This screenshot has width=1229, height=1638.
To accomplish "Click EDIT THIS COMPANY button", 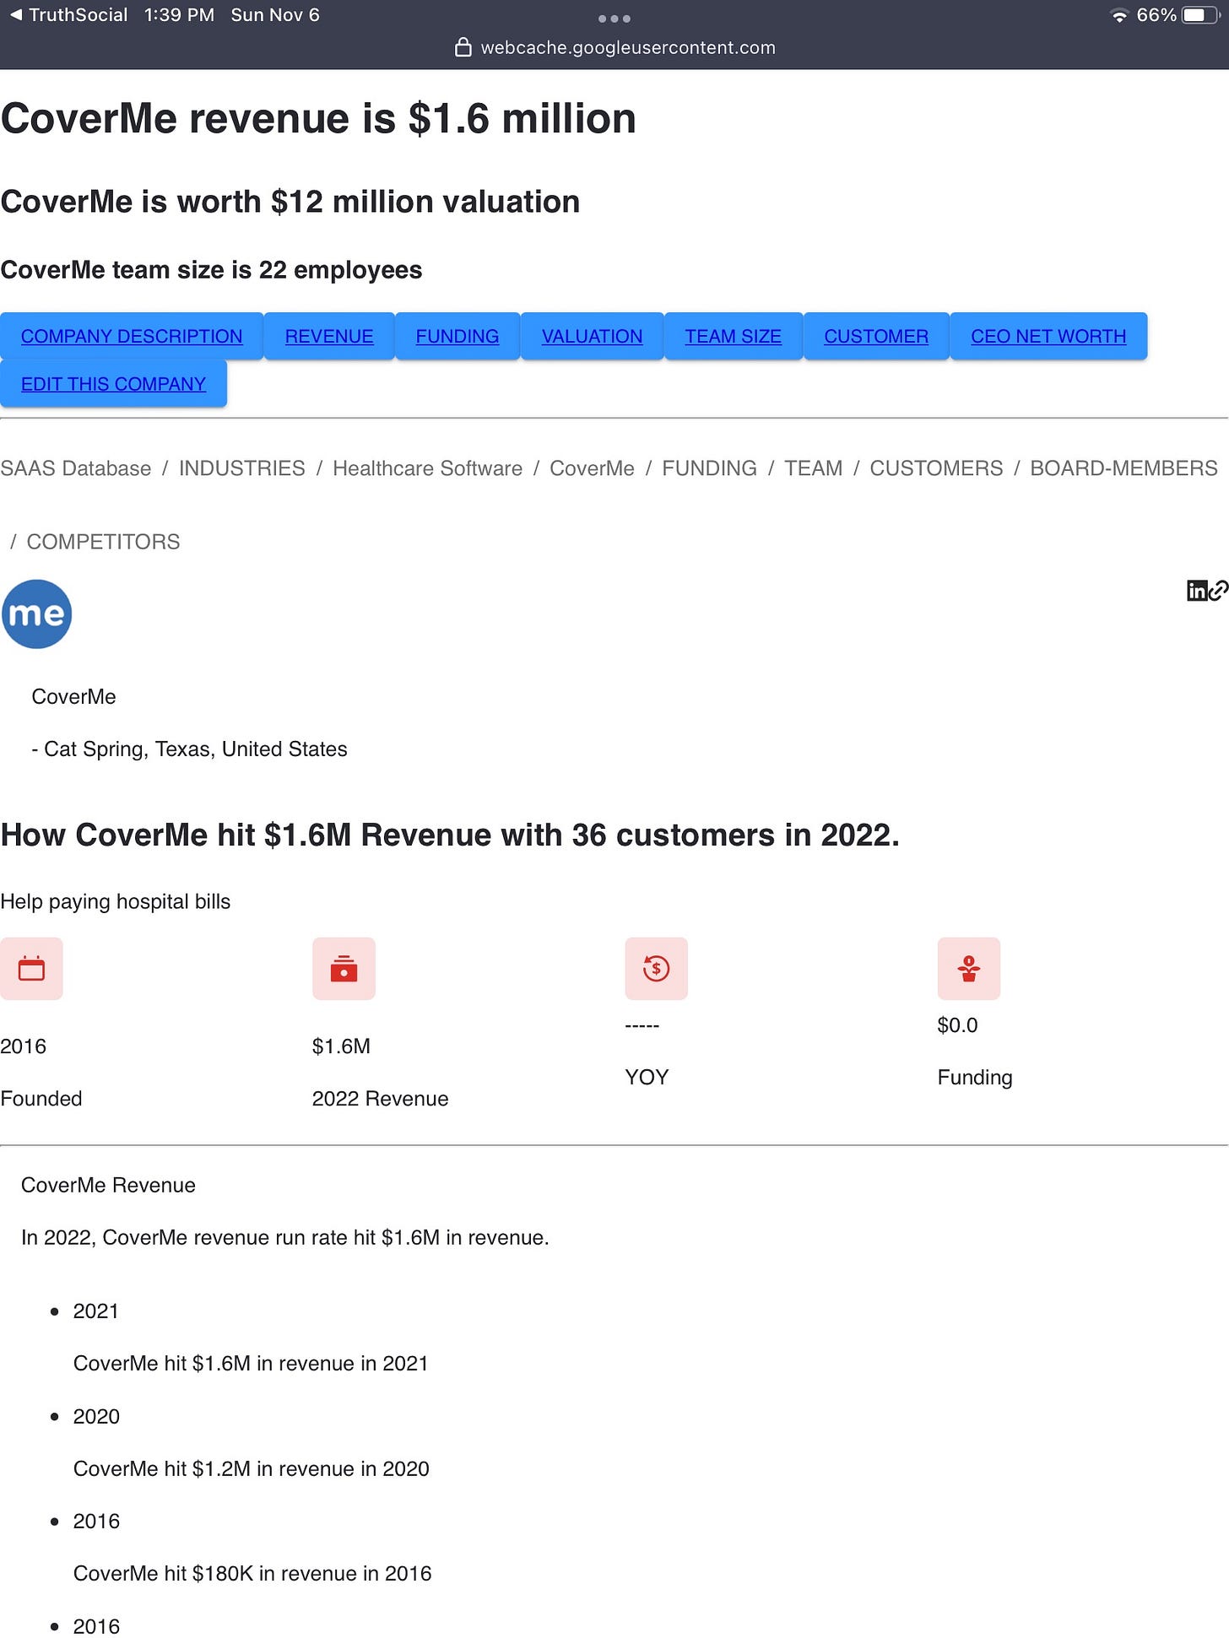I will pyautogui.click(x=113, y=384).
